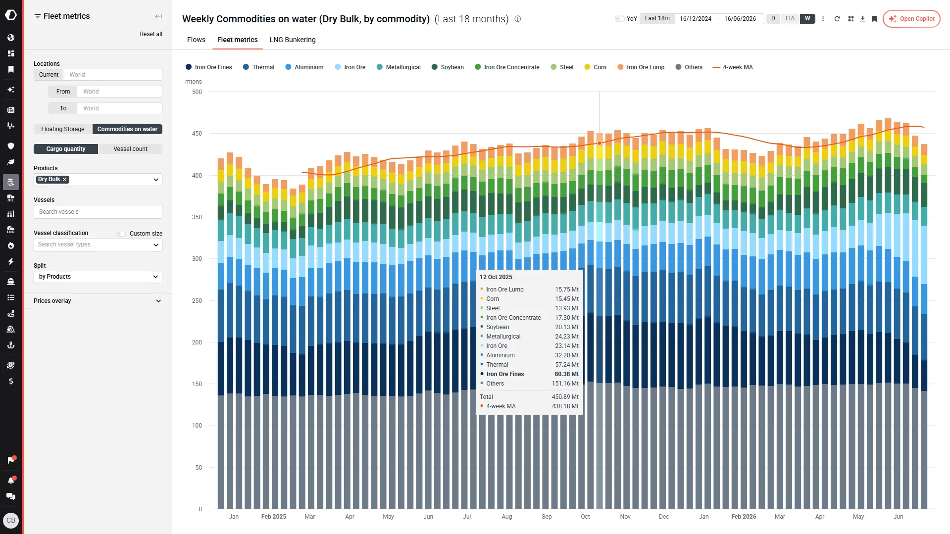The width and height of the screenshot is (950, 534).
Task: Click the add-to-dashboard grid icon in toolbar
Action: pos(850,19)
